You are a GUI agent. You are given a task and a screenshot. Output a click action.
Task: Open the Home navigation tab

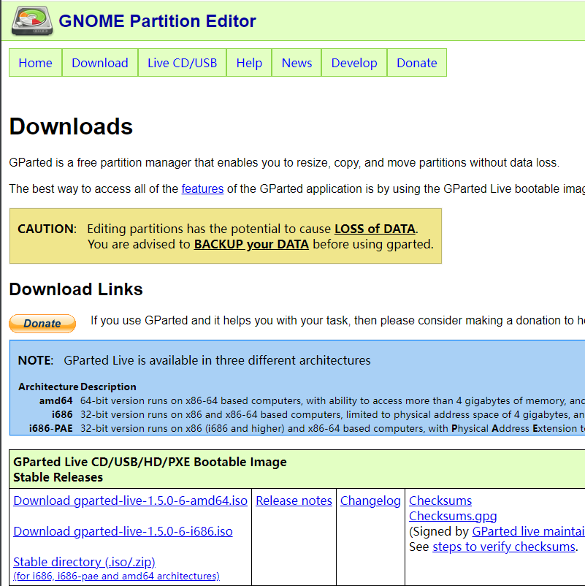coord(35,63)
